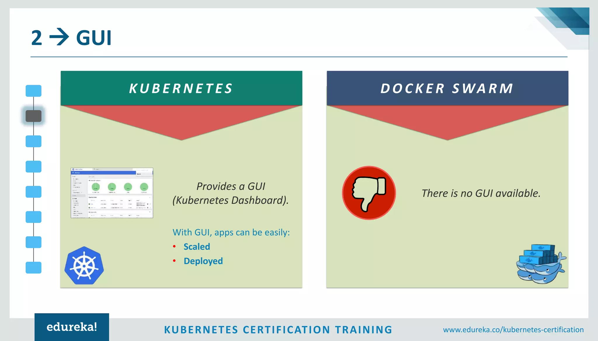
Task: Select the highlighted grey timeline marker
Action: tap(34, 116)
